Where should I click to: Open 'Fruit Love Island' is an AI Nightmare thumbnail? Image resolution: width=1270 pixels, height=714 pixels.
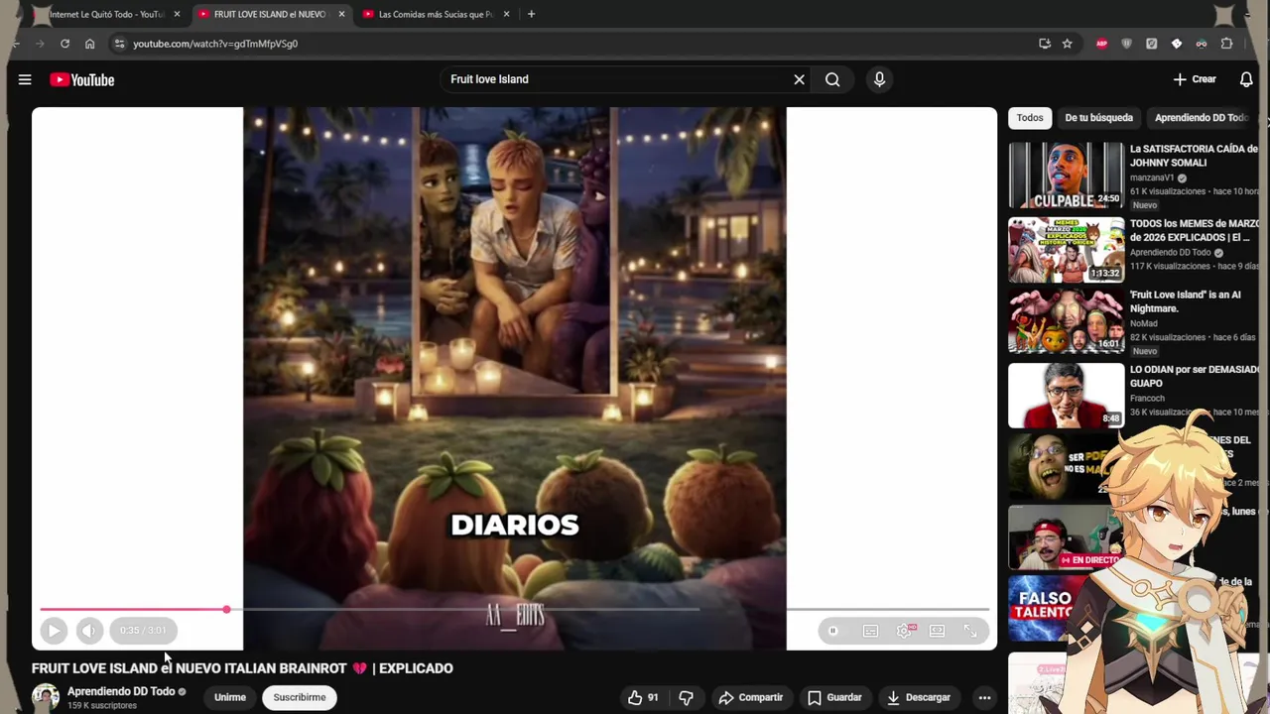pyautogui.click(x=1067, y=320)
